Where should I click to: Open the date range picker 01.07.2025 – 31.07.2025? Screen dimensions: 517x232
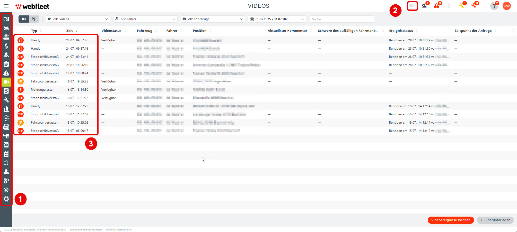[x=277, y=19]
